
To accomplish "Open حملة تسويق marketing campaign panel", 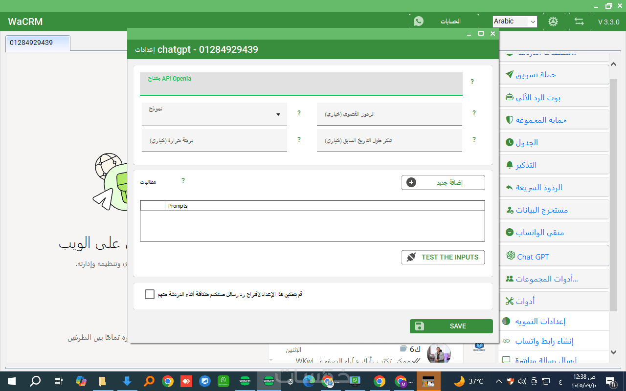I will click(554, 74).
